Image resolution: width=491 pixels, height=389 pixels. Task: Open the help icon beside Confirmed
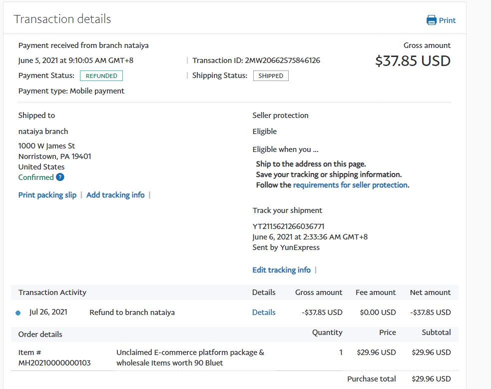60,177
